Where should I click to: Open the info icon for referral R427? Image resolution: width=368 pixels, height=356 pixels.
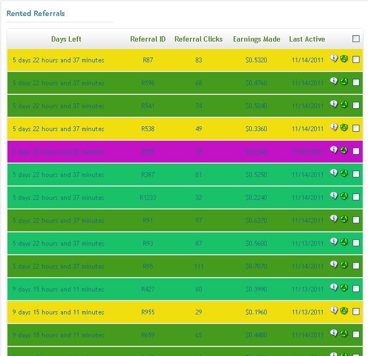334,287
